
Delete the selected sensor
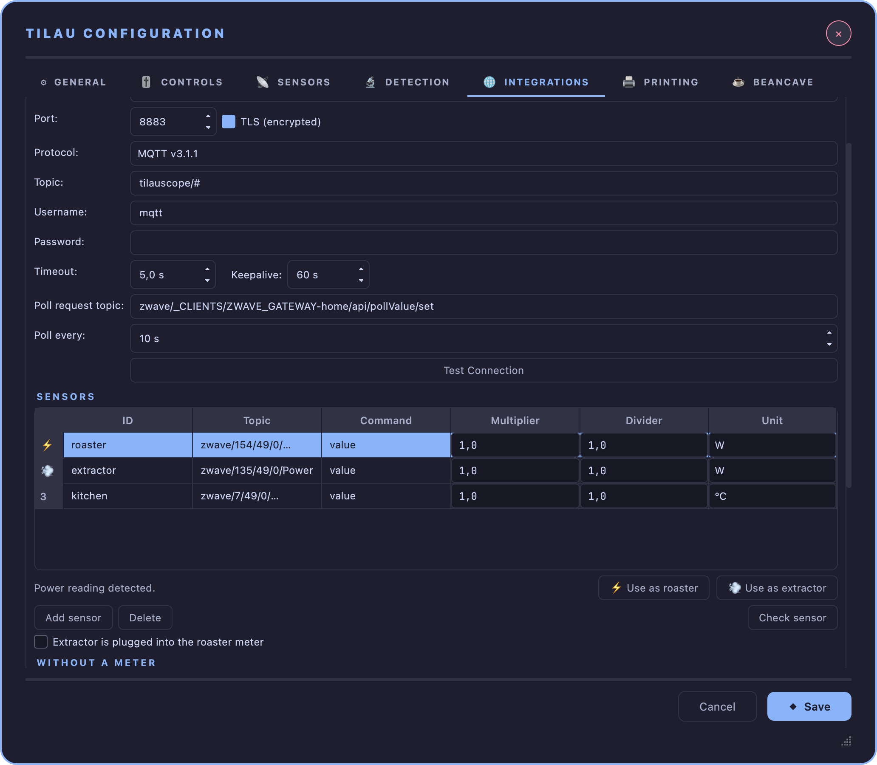(145, 617)
